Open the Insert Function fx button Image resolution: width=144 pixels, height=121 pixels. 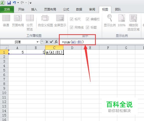click(56, 42)
